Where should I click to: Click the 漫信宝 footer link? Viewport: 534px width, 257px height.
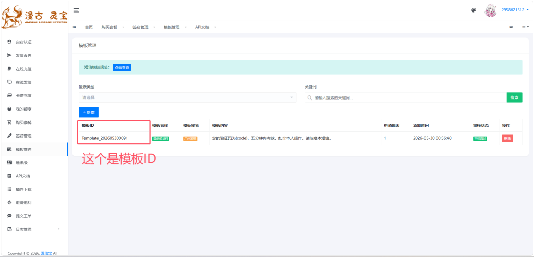click(46, 253)
